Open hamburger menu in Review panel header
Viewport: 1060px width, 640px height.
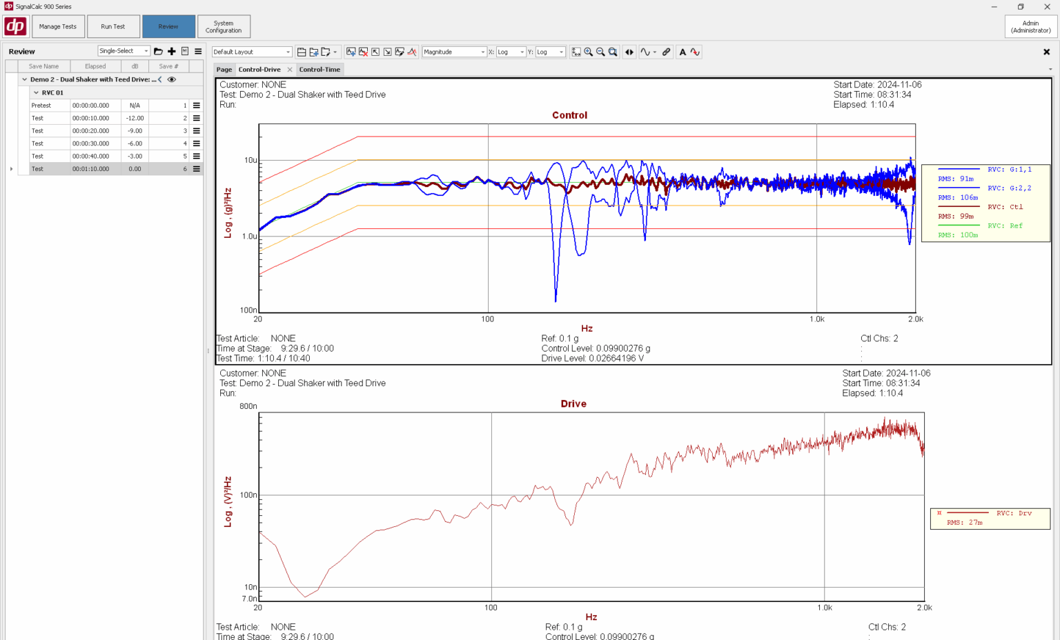(198, 52)
